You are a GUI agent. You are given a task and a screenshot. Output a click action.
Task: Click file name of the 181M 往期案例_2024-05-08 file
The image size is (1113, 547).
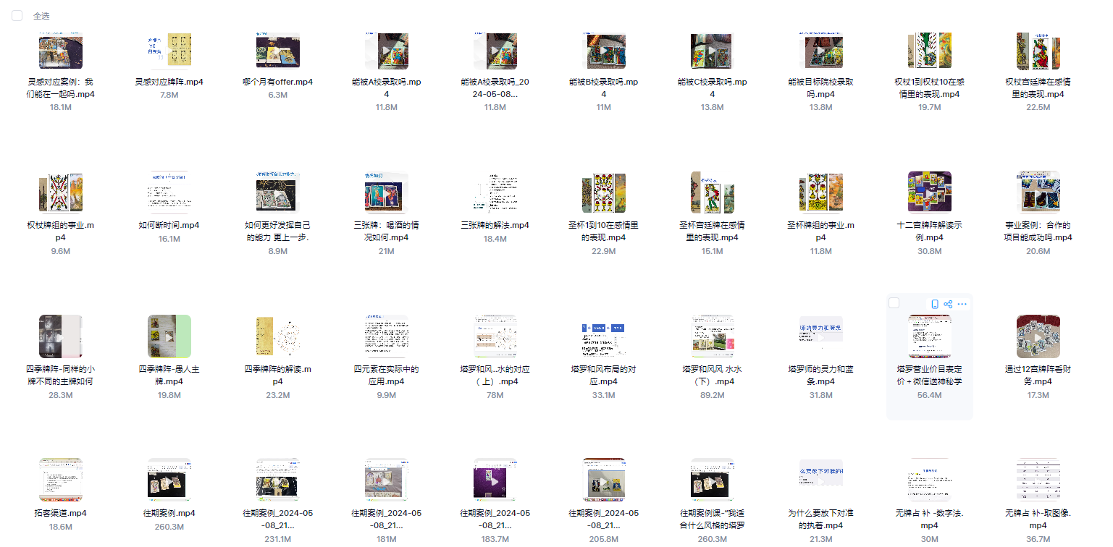click(387, 519)
